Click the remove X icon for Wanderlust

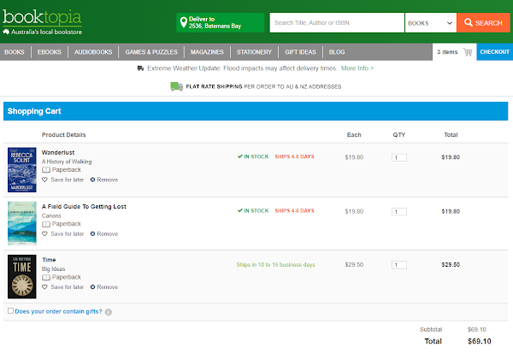point(92,179)
